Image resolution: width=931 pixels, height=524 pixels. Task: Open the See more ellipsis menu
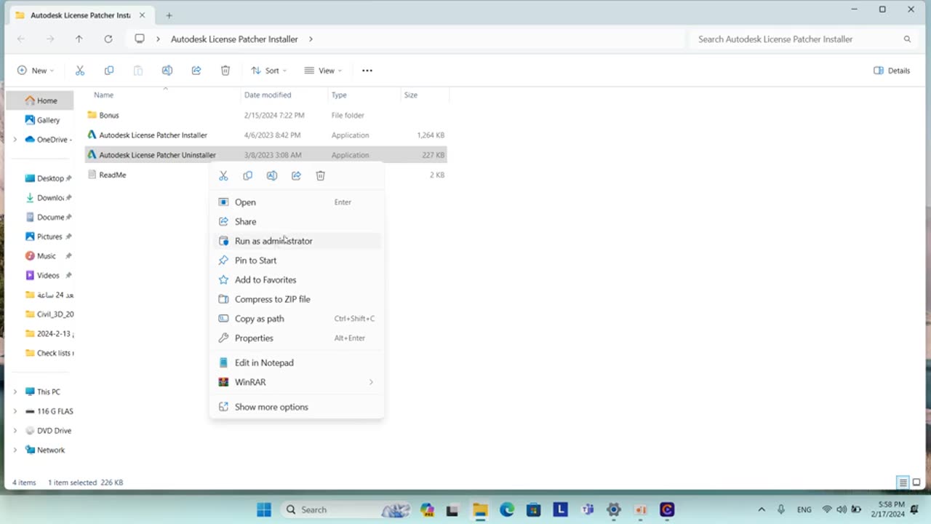[x=367, y=71]
